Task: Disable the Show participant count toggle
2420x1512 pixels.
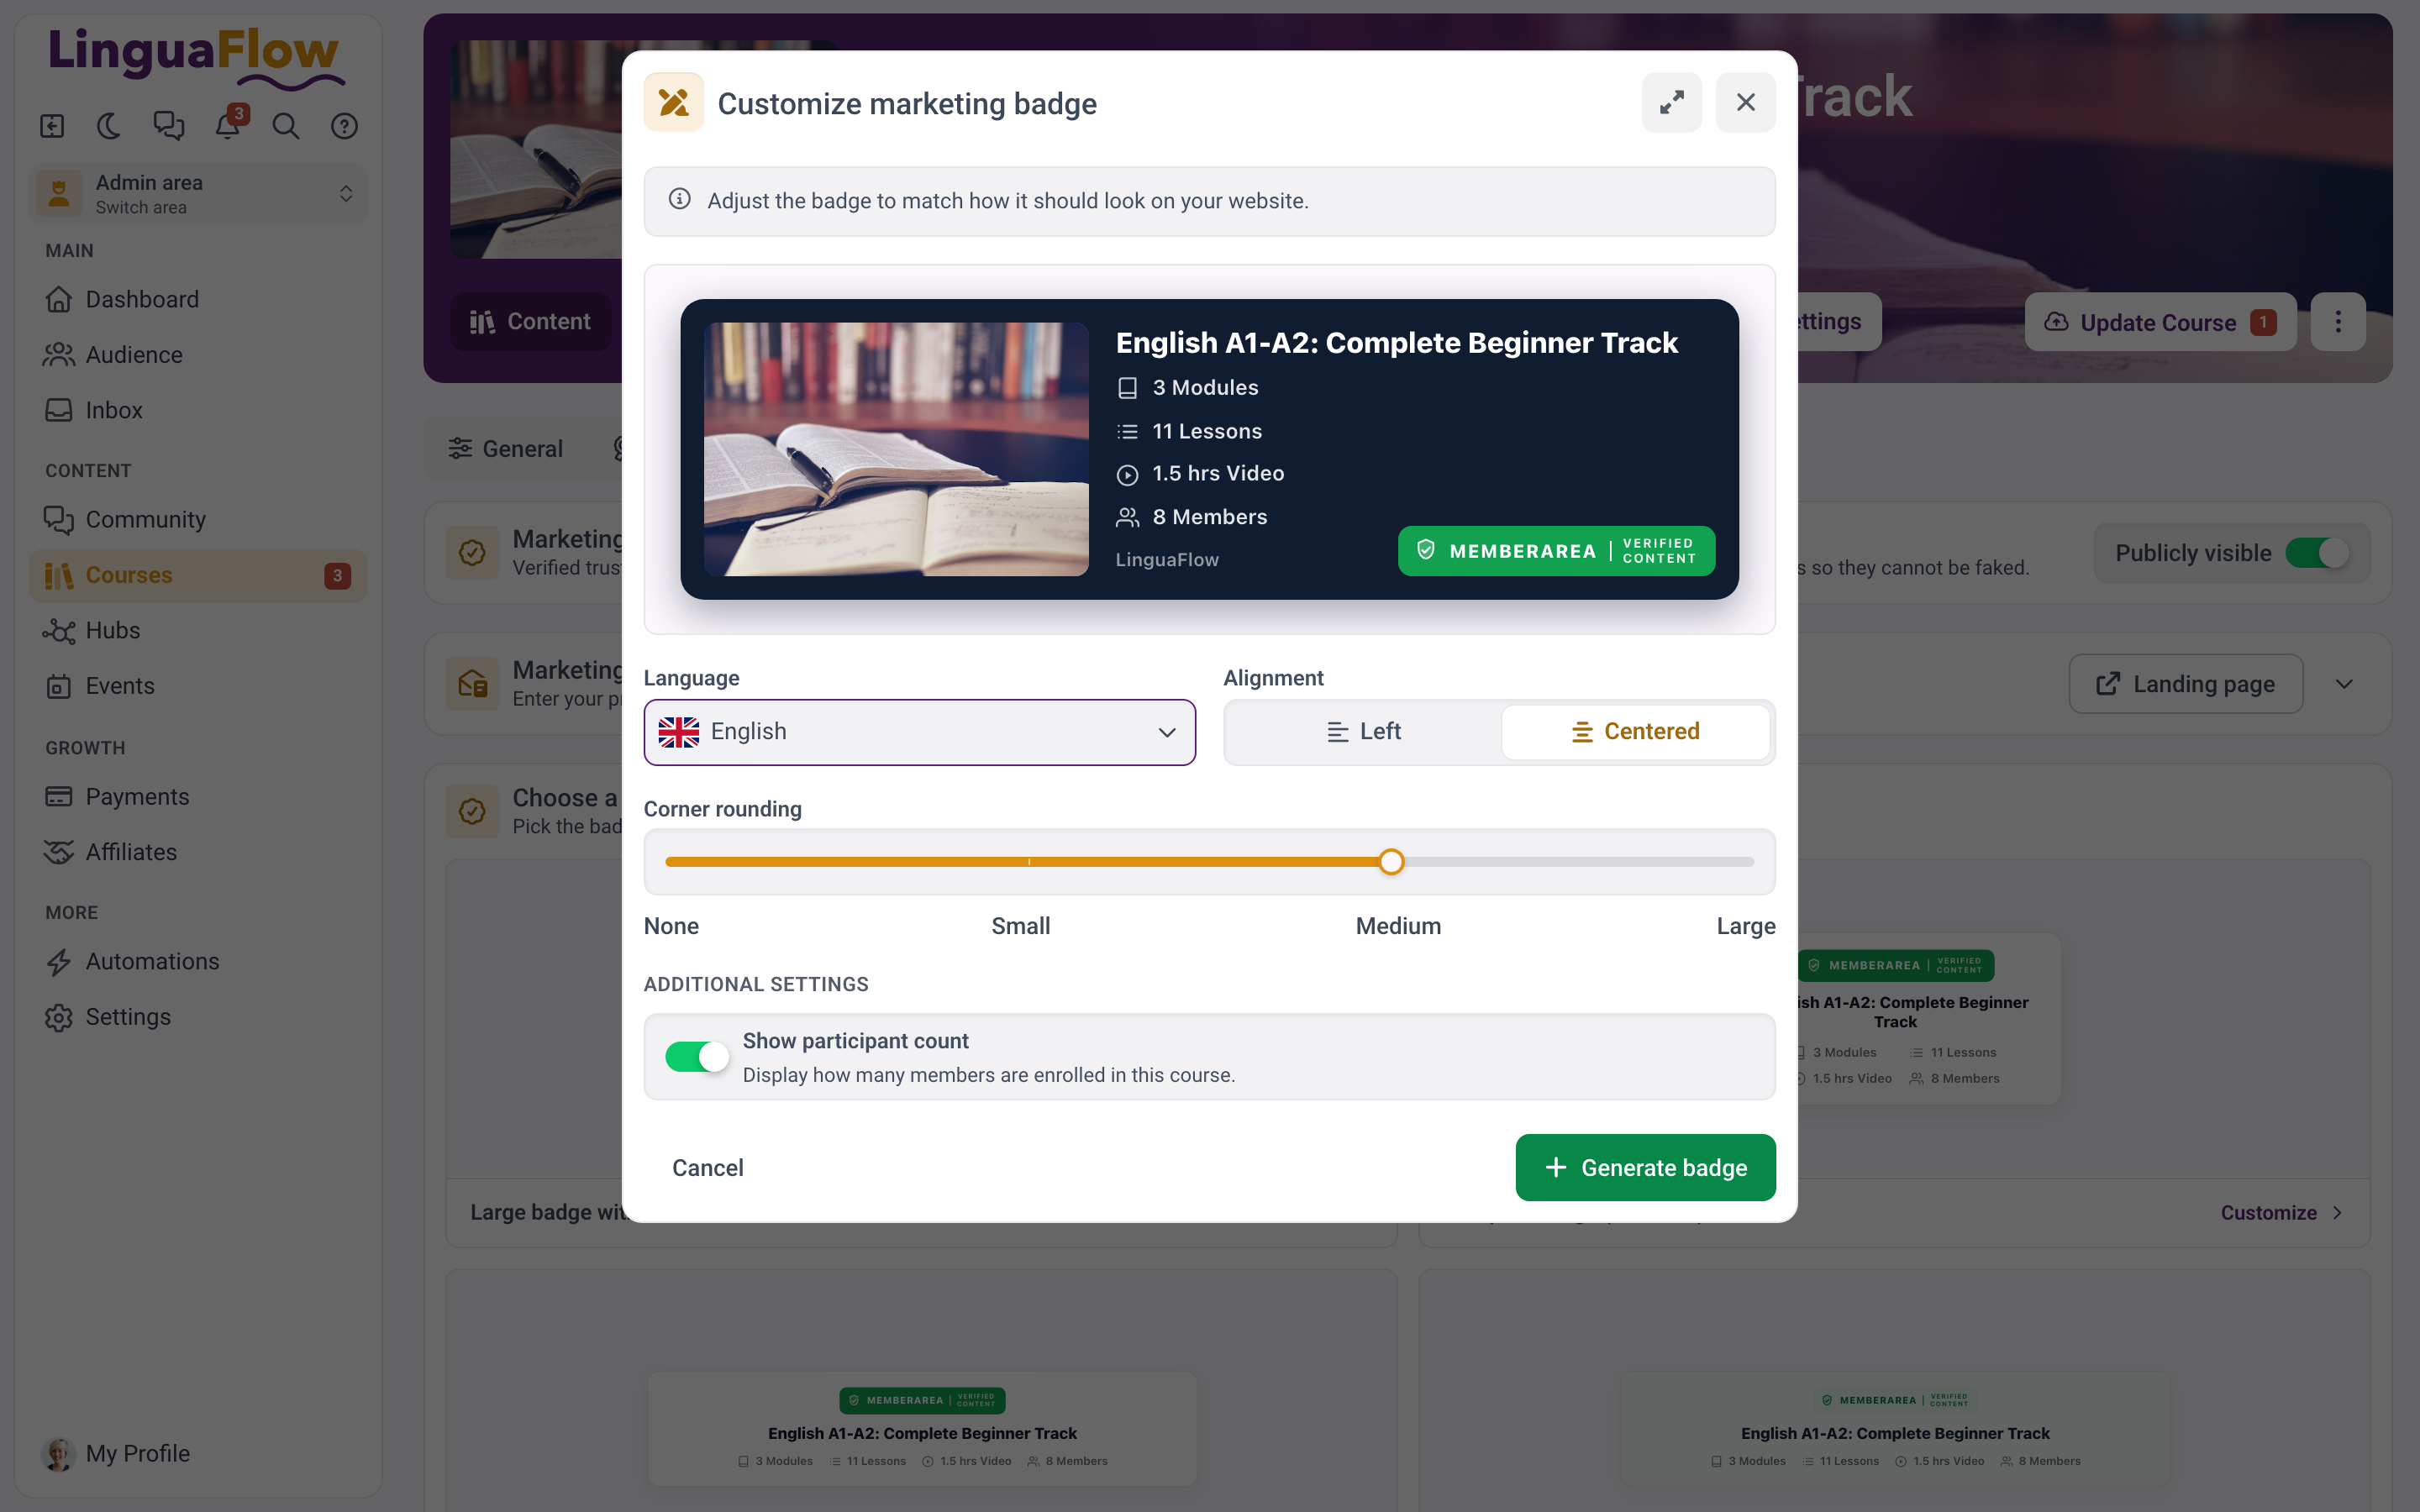Action: click(x=697, y=1056)
